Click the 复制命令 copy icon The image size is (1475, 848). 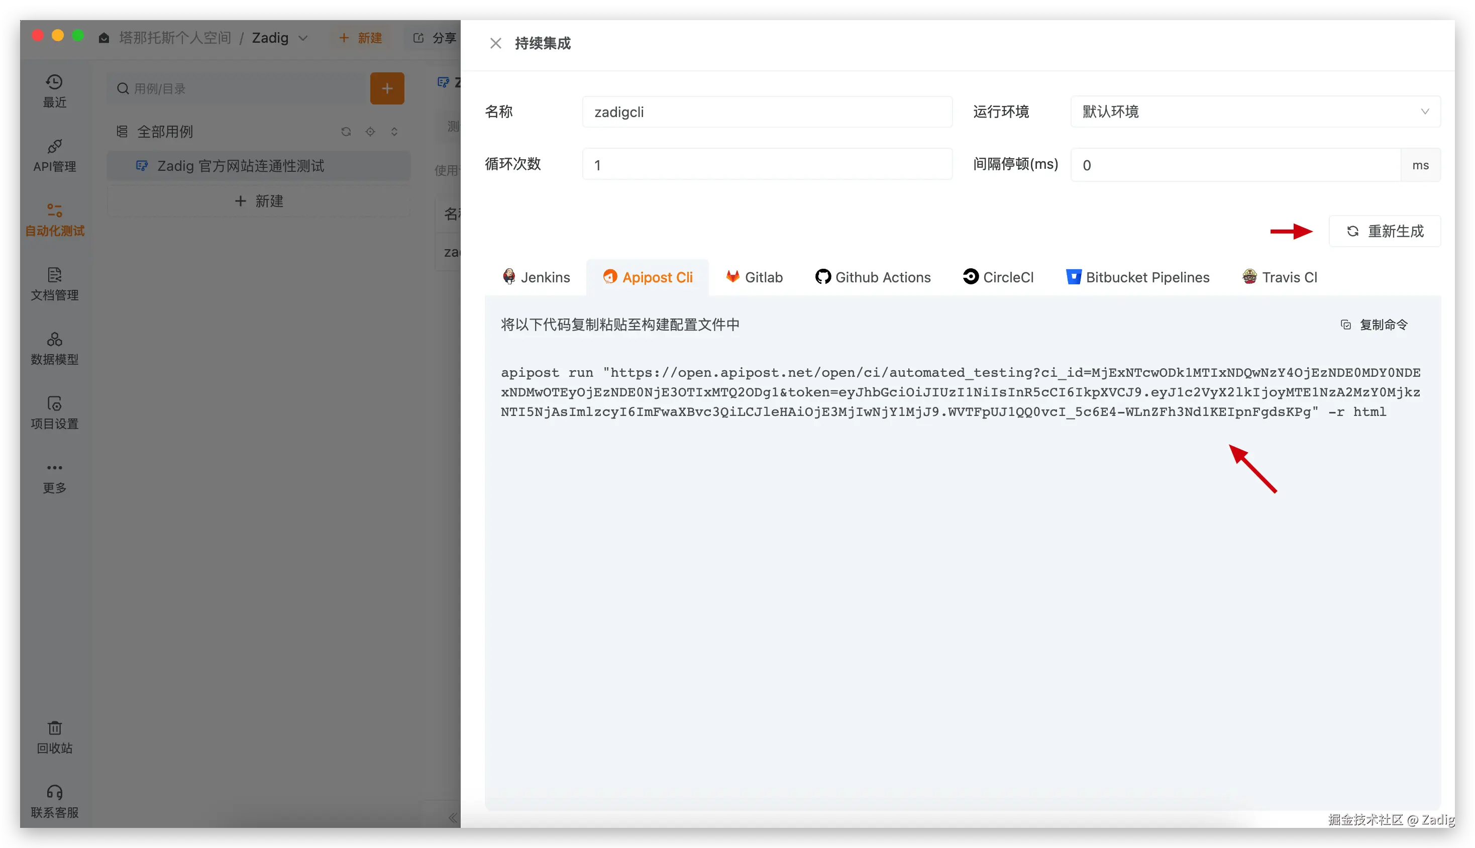(1345, 325)
